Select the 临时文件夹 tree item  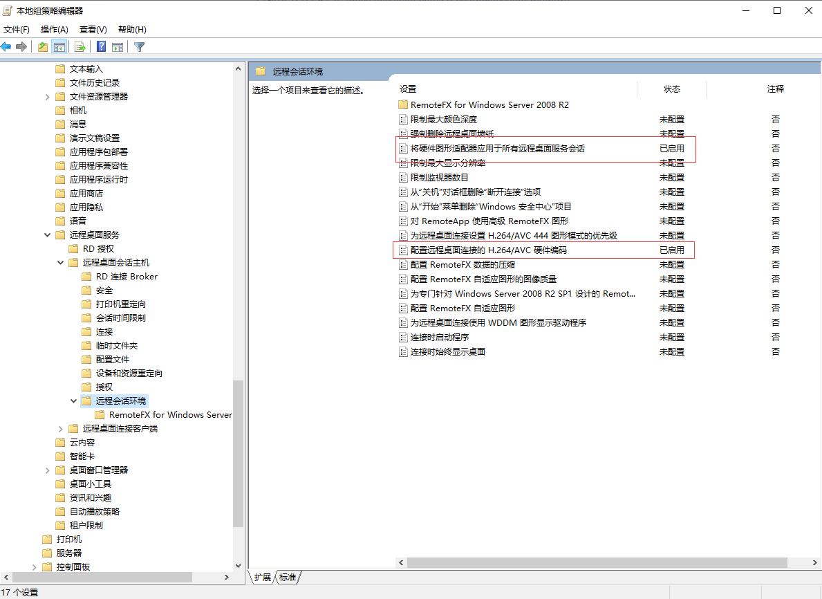tap(116, 346)
